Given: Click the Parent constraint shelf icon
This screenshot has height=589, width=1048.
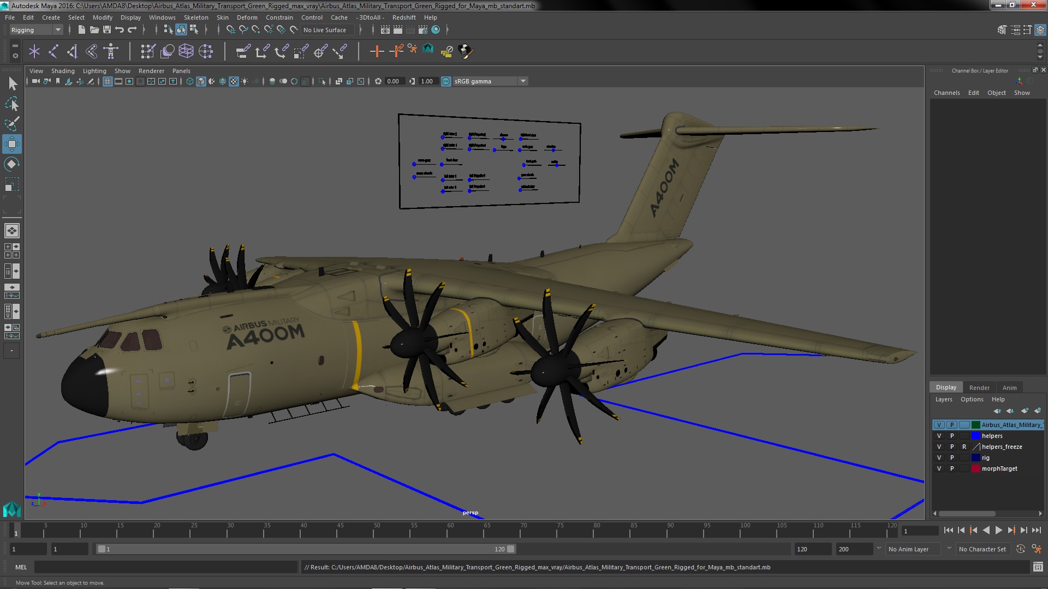Looking at the screenshot, I should click(x=243, y=51).
